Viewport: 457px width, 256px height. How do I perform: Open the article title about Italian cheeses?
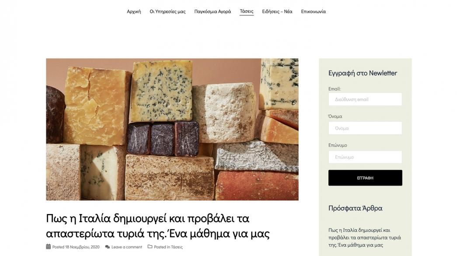point(158,226)
